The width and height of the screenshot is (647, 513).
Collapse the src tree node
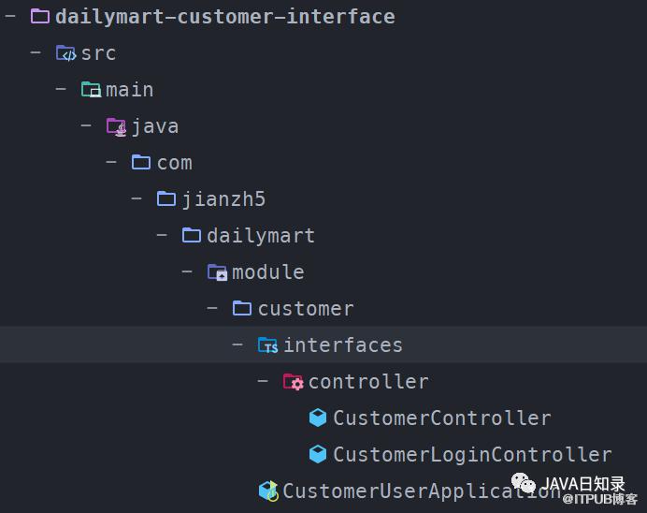(x=36, y=52)
